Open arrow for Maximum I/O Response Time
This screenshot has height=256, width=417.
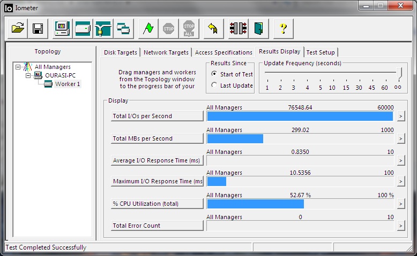coord(401,182)
